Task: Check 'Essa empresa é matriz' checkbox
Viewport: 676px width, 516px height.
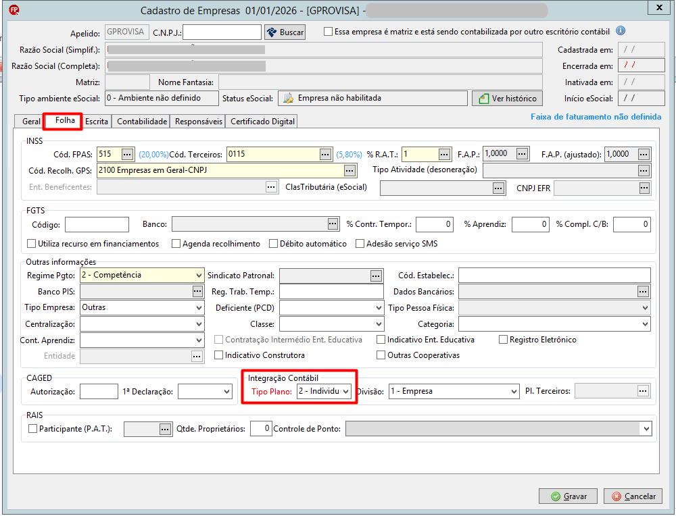Action: tap(329, 32)
